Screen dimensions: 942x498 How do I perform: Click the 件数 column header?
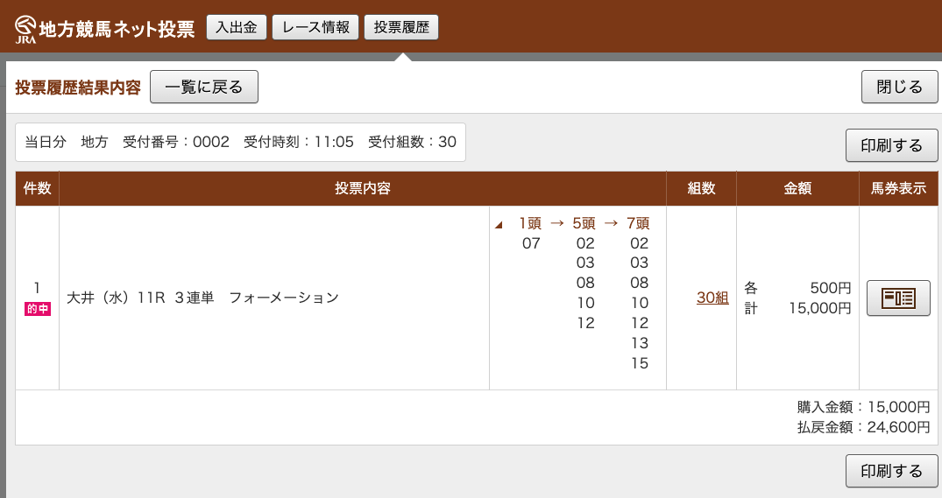(x=38, y=188)
